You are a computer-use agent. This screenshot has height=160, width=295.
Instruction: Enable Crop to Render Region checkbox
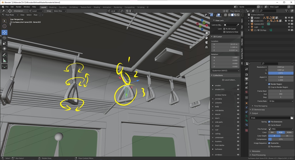(x=269, y=87)
